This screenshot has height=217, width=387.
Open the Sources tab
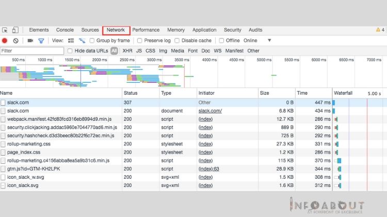(x=90, y=30)
